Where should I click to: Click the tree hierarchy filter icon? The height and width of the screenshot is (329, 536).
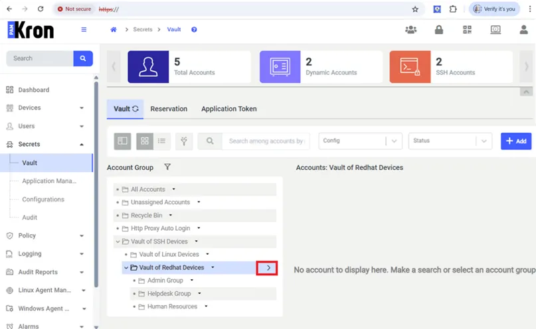184,141
